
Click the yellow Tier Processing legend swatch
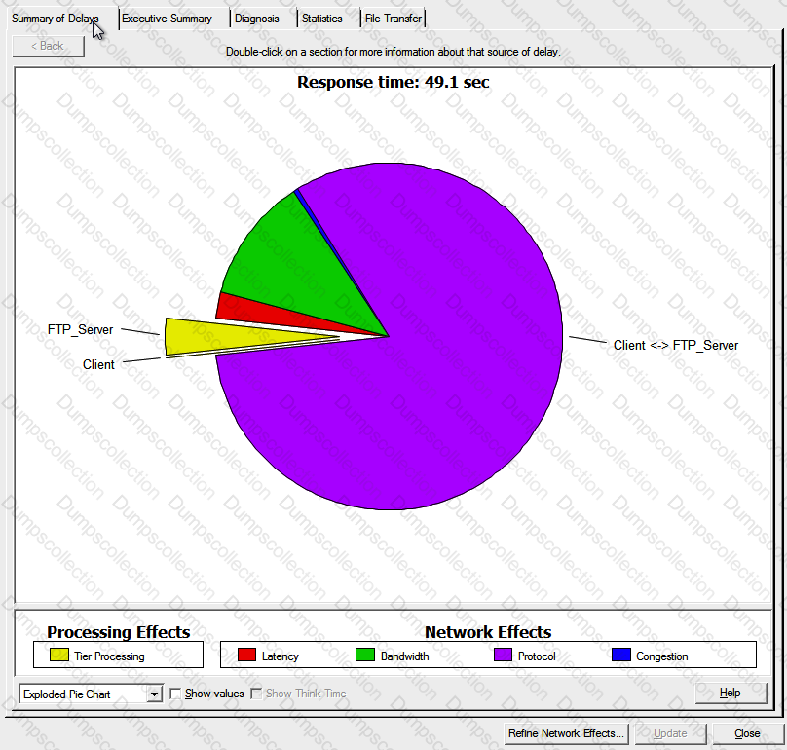[x=58, y=656]
